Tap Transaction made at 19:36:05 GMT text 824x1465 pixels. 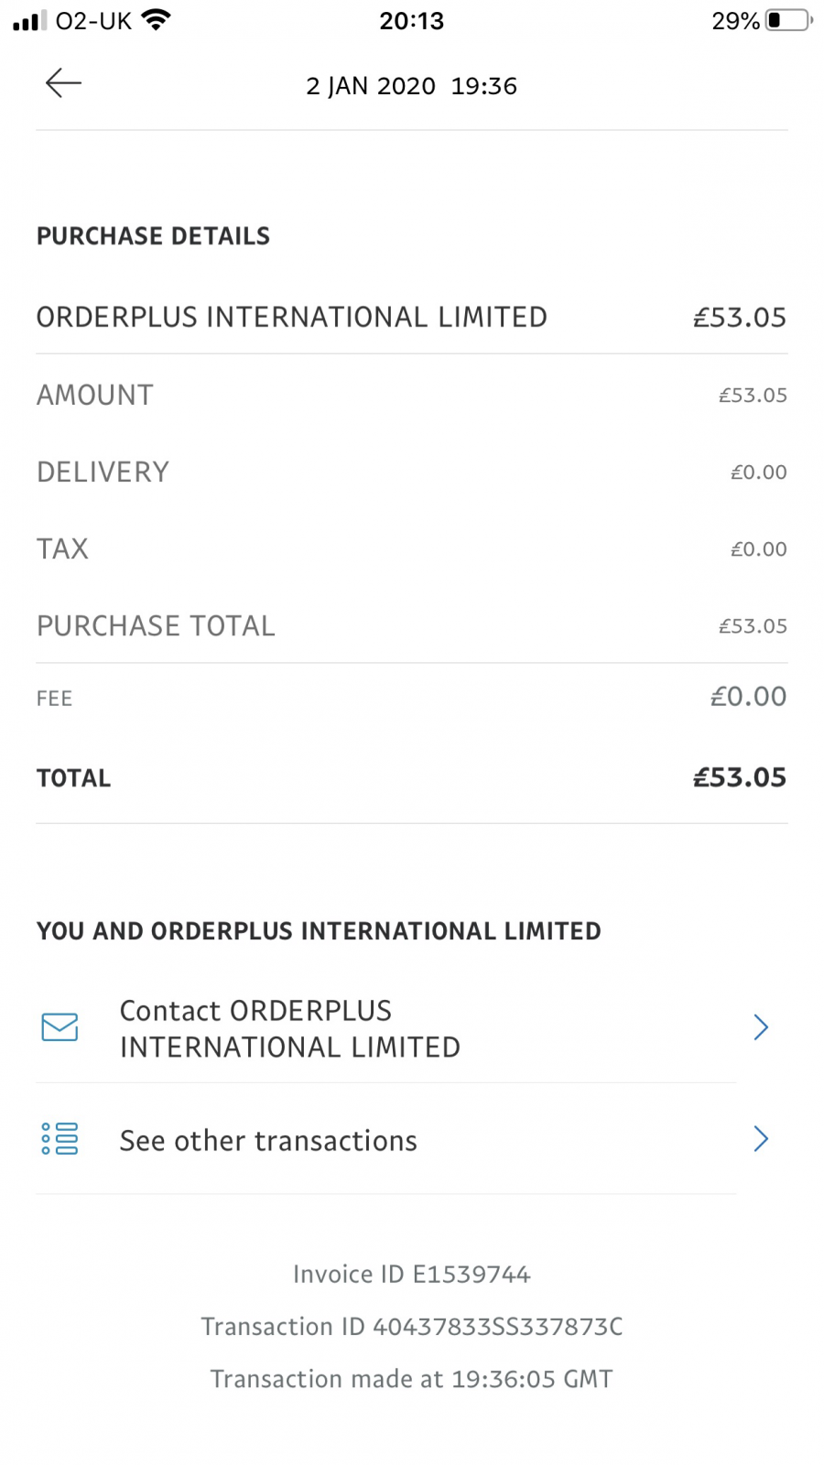click(x=412, y=1379)
